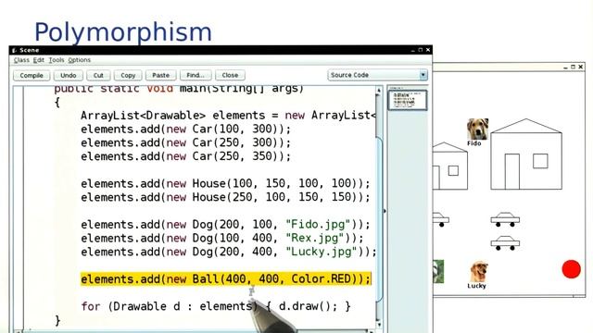Open the Class menu
The image size is (593, 333).
click(21, 60)
